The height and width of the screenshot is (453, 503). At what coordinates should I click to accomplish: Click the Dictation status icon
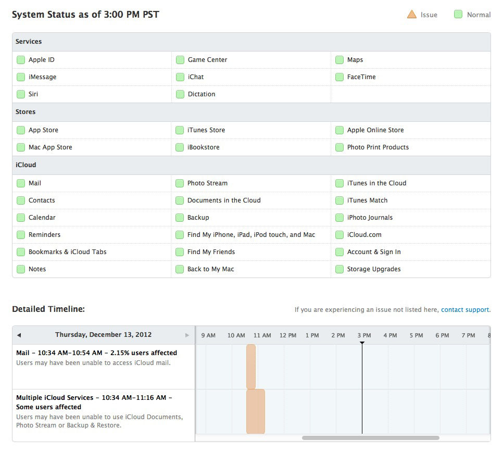click(x=180, y=94)
